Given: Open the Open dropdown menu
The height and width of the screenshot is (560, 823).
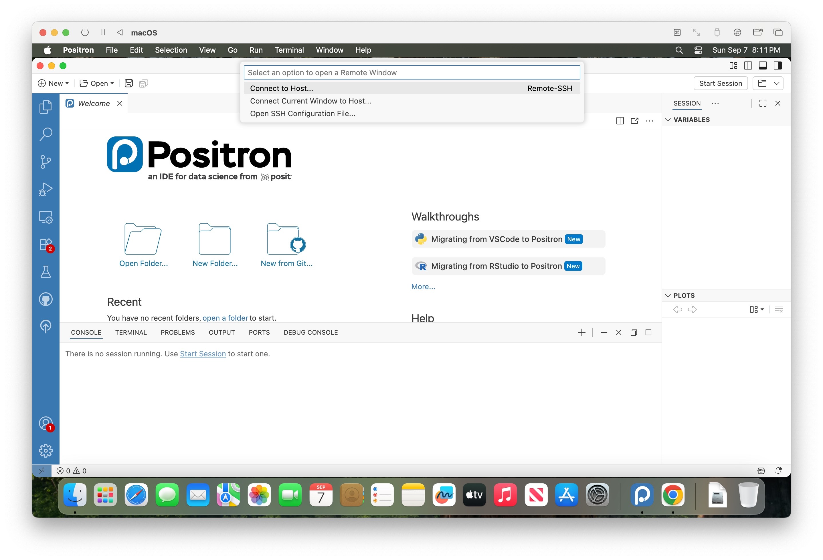Looking at the screenshot, I should click(97, 83).
